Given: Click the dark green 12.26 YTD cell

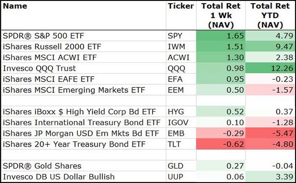Looking at the screenshot, I should tap(270, 68).
